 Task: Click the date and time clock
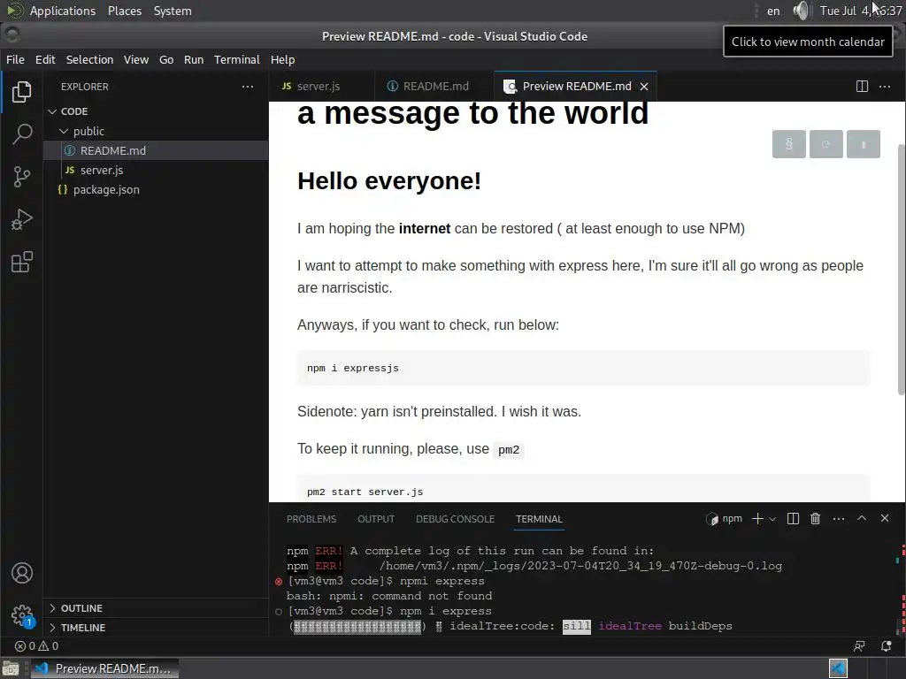tap(861, 11)
